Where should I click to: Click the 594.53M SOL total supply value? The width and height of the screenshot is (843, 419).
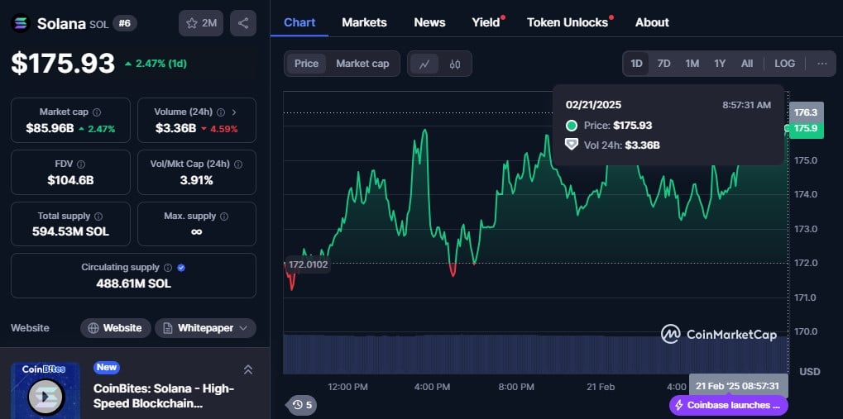click(70, 232)
